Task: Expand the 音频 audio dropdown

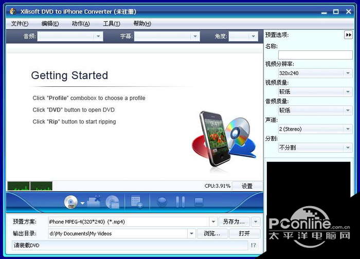Action: (98, 36)
